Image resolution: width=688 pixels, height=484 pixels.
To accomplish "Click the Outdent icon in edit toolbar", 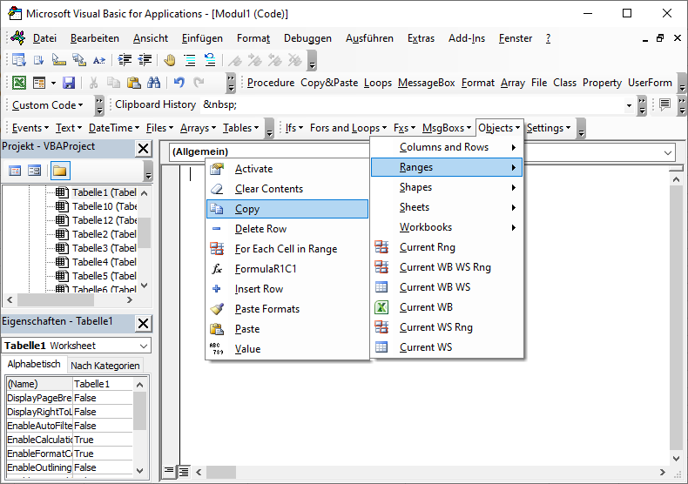I will click(x=145, y=60).
